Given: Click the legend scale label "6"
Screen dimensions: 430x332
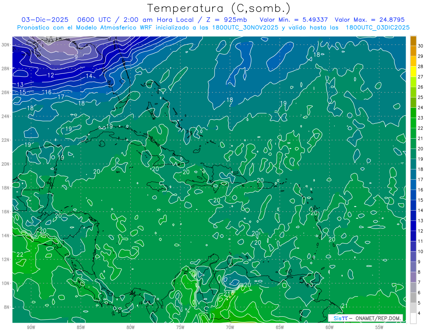Looking at the screenshot, I should [419, 293].
